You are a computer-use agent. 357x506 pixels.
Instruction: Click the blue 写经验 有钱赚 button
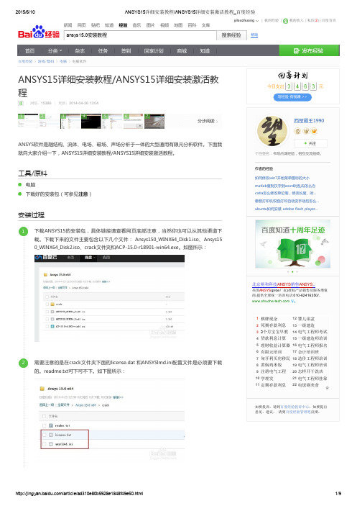(292, 97)
